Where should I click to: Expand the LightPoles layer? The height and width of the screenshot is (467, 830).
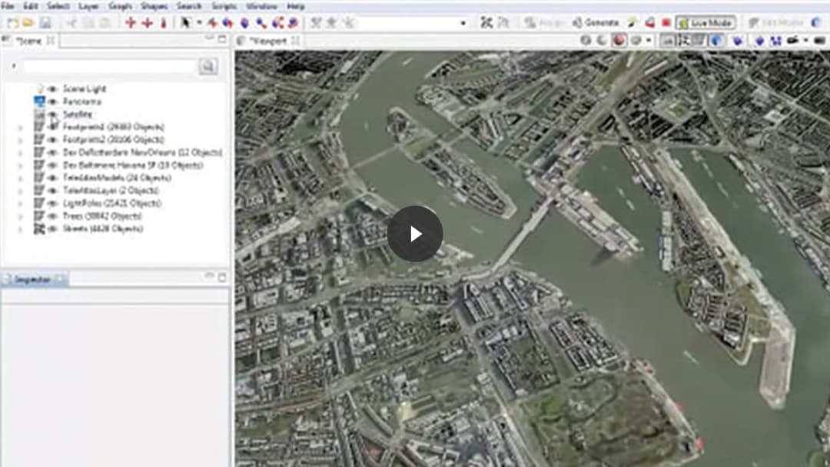pyautogui.click(x=20, y=204)
